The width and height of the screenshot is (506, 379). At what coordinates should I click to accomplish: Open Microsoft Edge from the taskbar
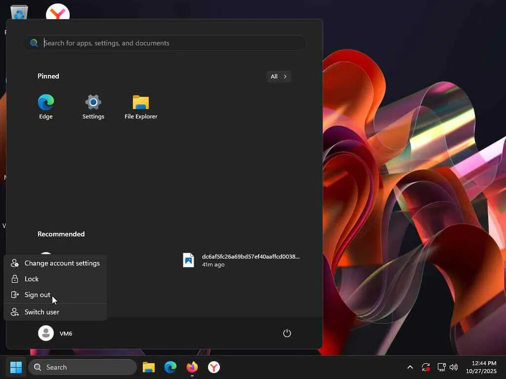coord(170,367)
